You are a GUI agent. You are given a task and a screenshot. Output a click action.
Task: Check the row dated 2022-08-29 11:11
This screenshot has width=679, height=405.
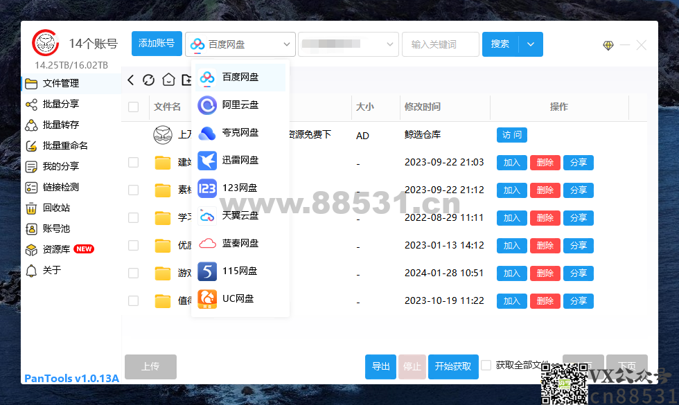pos(133,217)
